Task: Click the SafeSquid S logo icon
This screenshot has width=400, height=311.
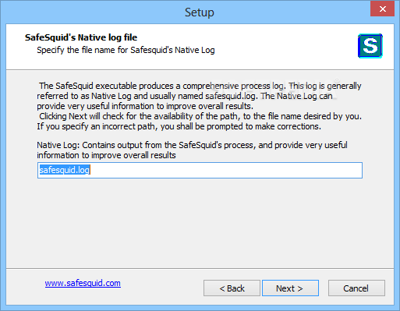Action: coord(370,46)
